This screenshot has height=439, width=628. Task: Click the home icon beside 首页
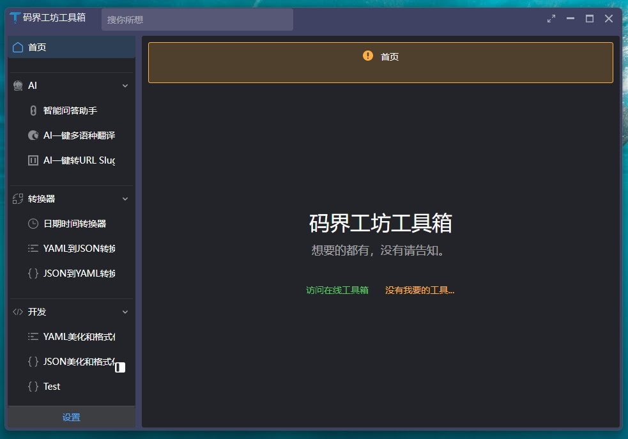click(x=18, y=47)
